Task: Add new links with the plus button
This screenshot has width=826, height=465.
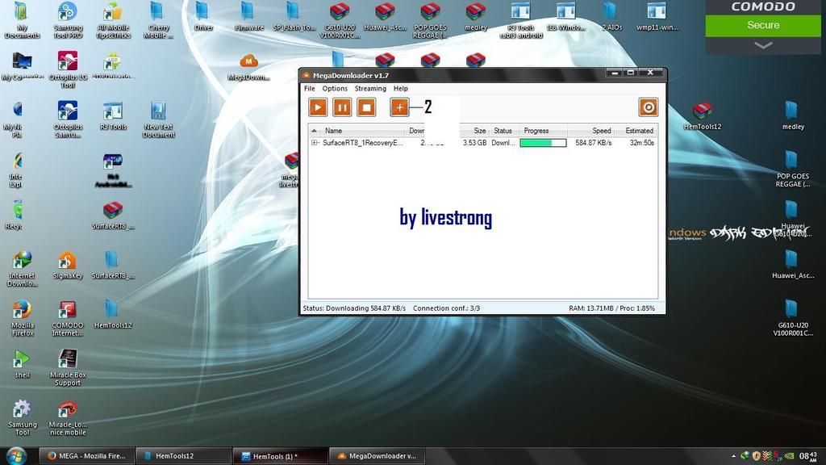Action: tap(399, 107)
